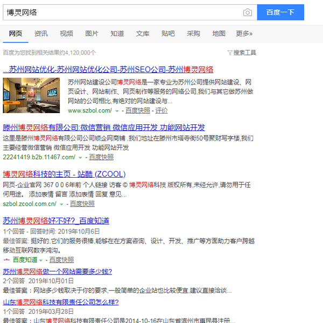
Task: Click the Baidu Zhidao paw icon
Action: 7,259
